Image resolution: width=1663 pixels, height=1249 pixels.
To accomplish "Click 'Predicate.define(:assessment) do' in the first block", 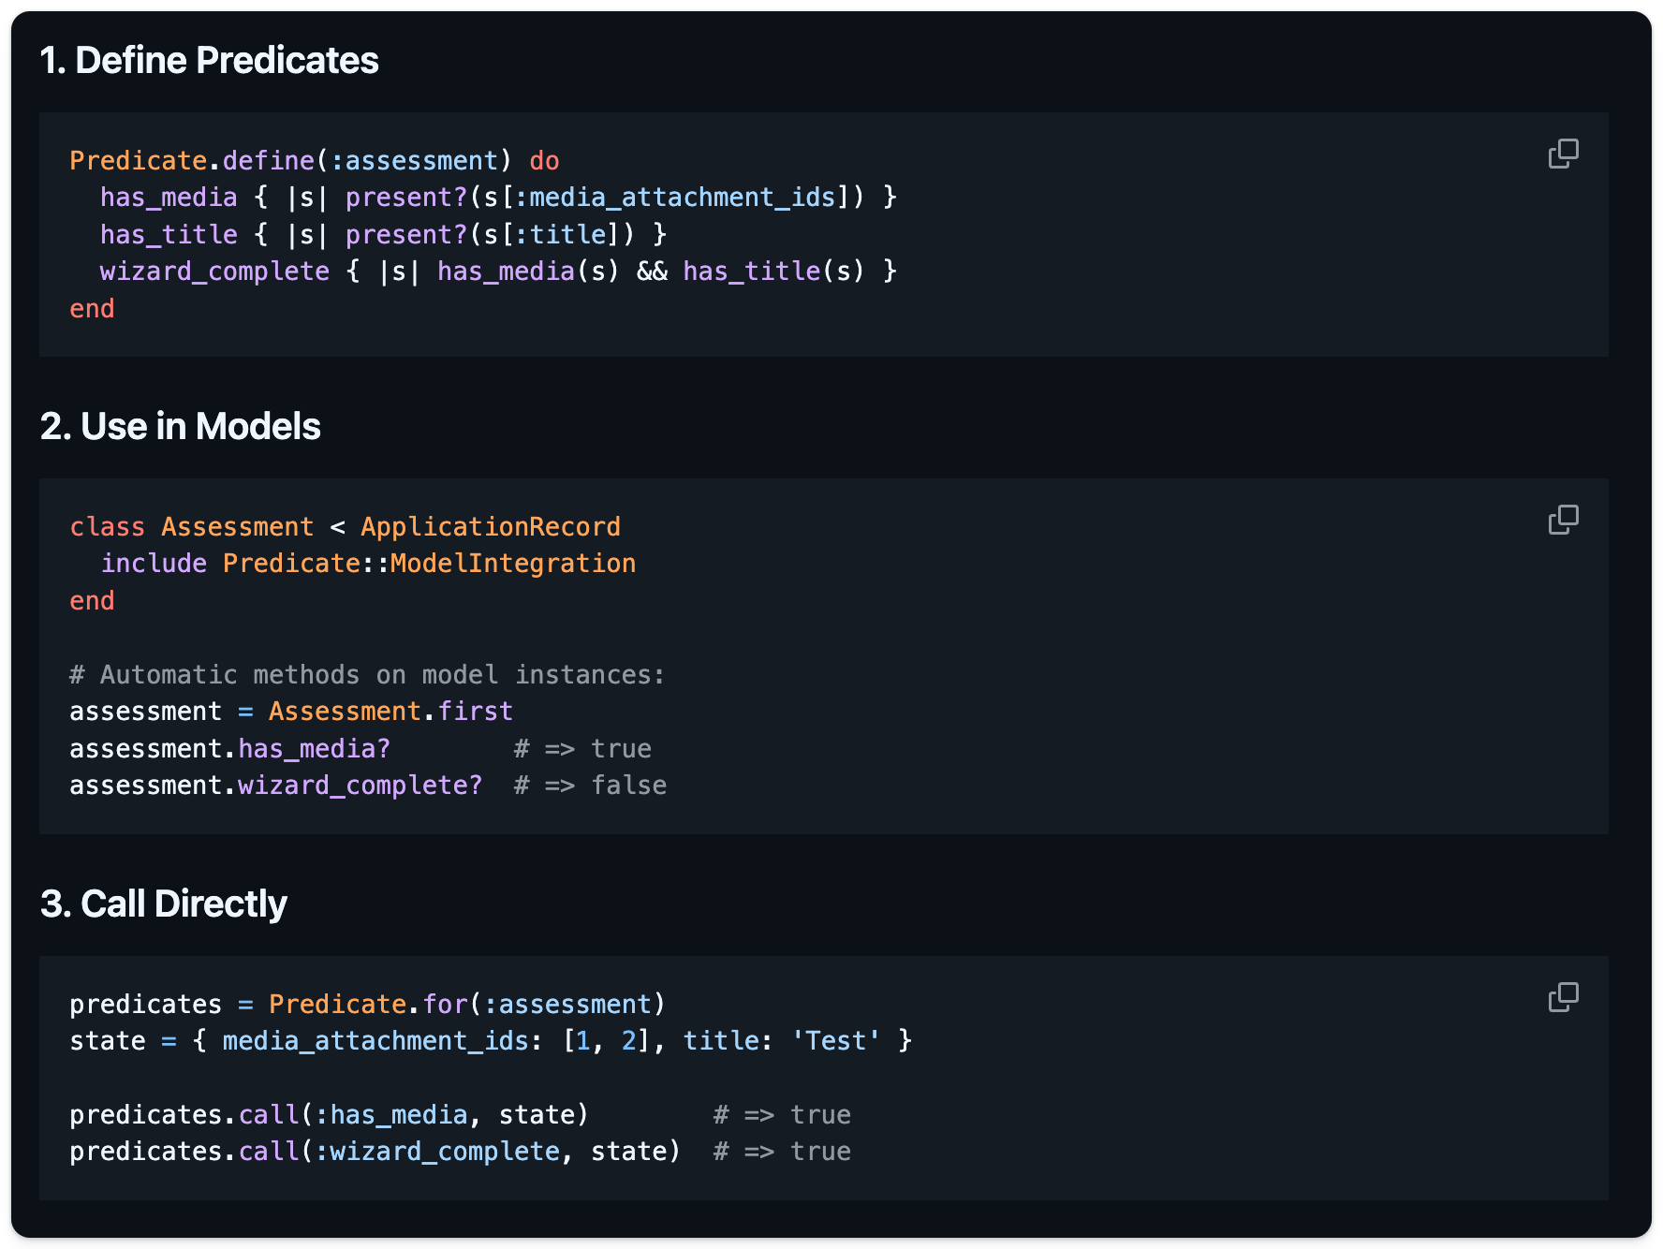I will [314, 161].
